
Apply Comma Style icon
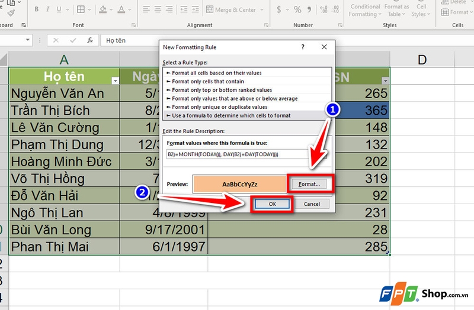(309, 9)
